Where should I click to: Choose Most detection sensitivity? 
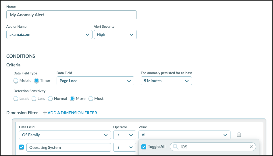click(x=91, y=98)
